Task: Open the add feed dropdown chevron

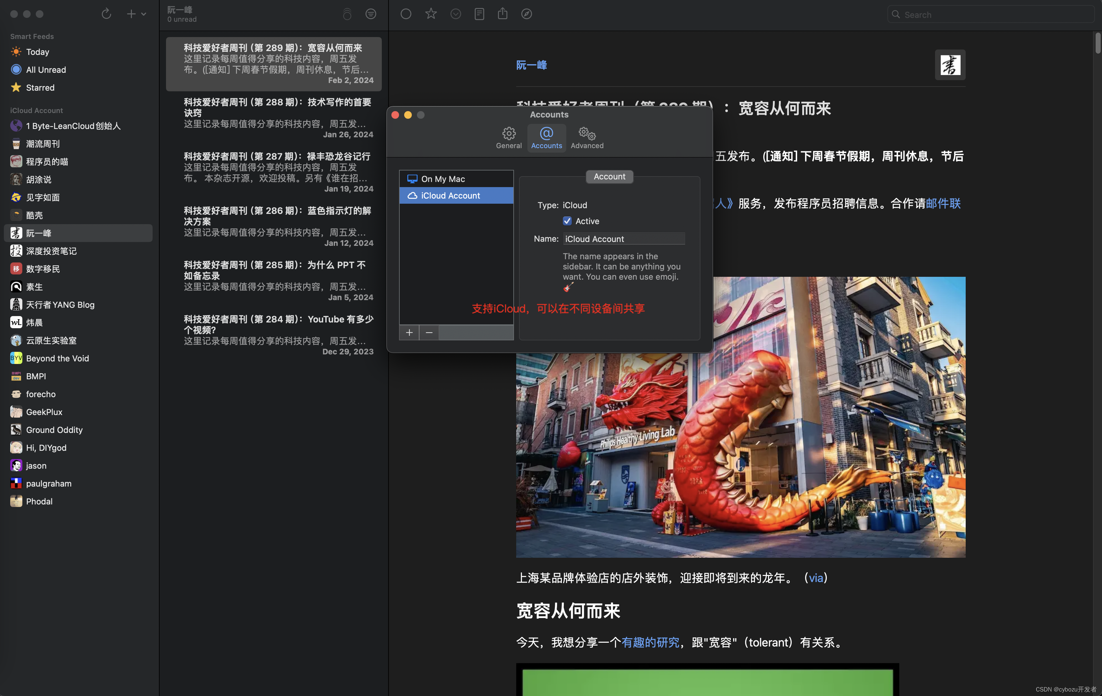Action: click(x=144, y=14)
